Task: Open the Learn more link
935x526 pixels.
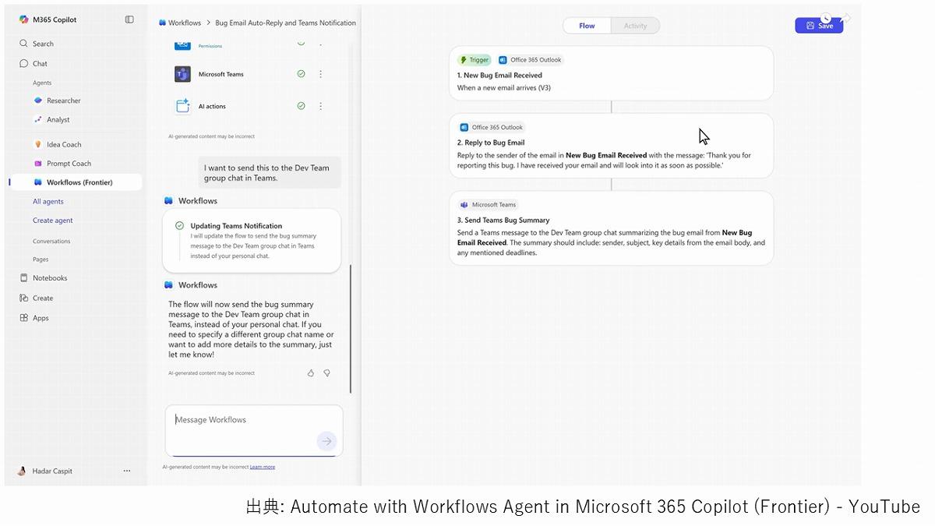Action: pos(263,467)
